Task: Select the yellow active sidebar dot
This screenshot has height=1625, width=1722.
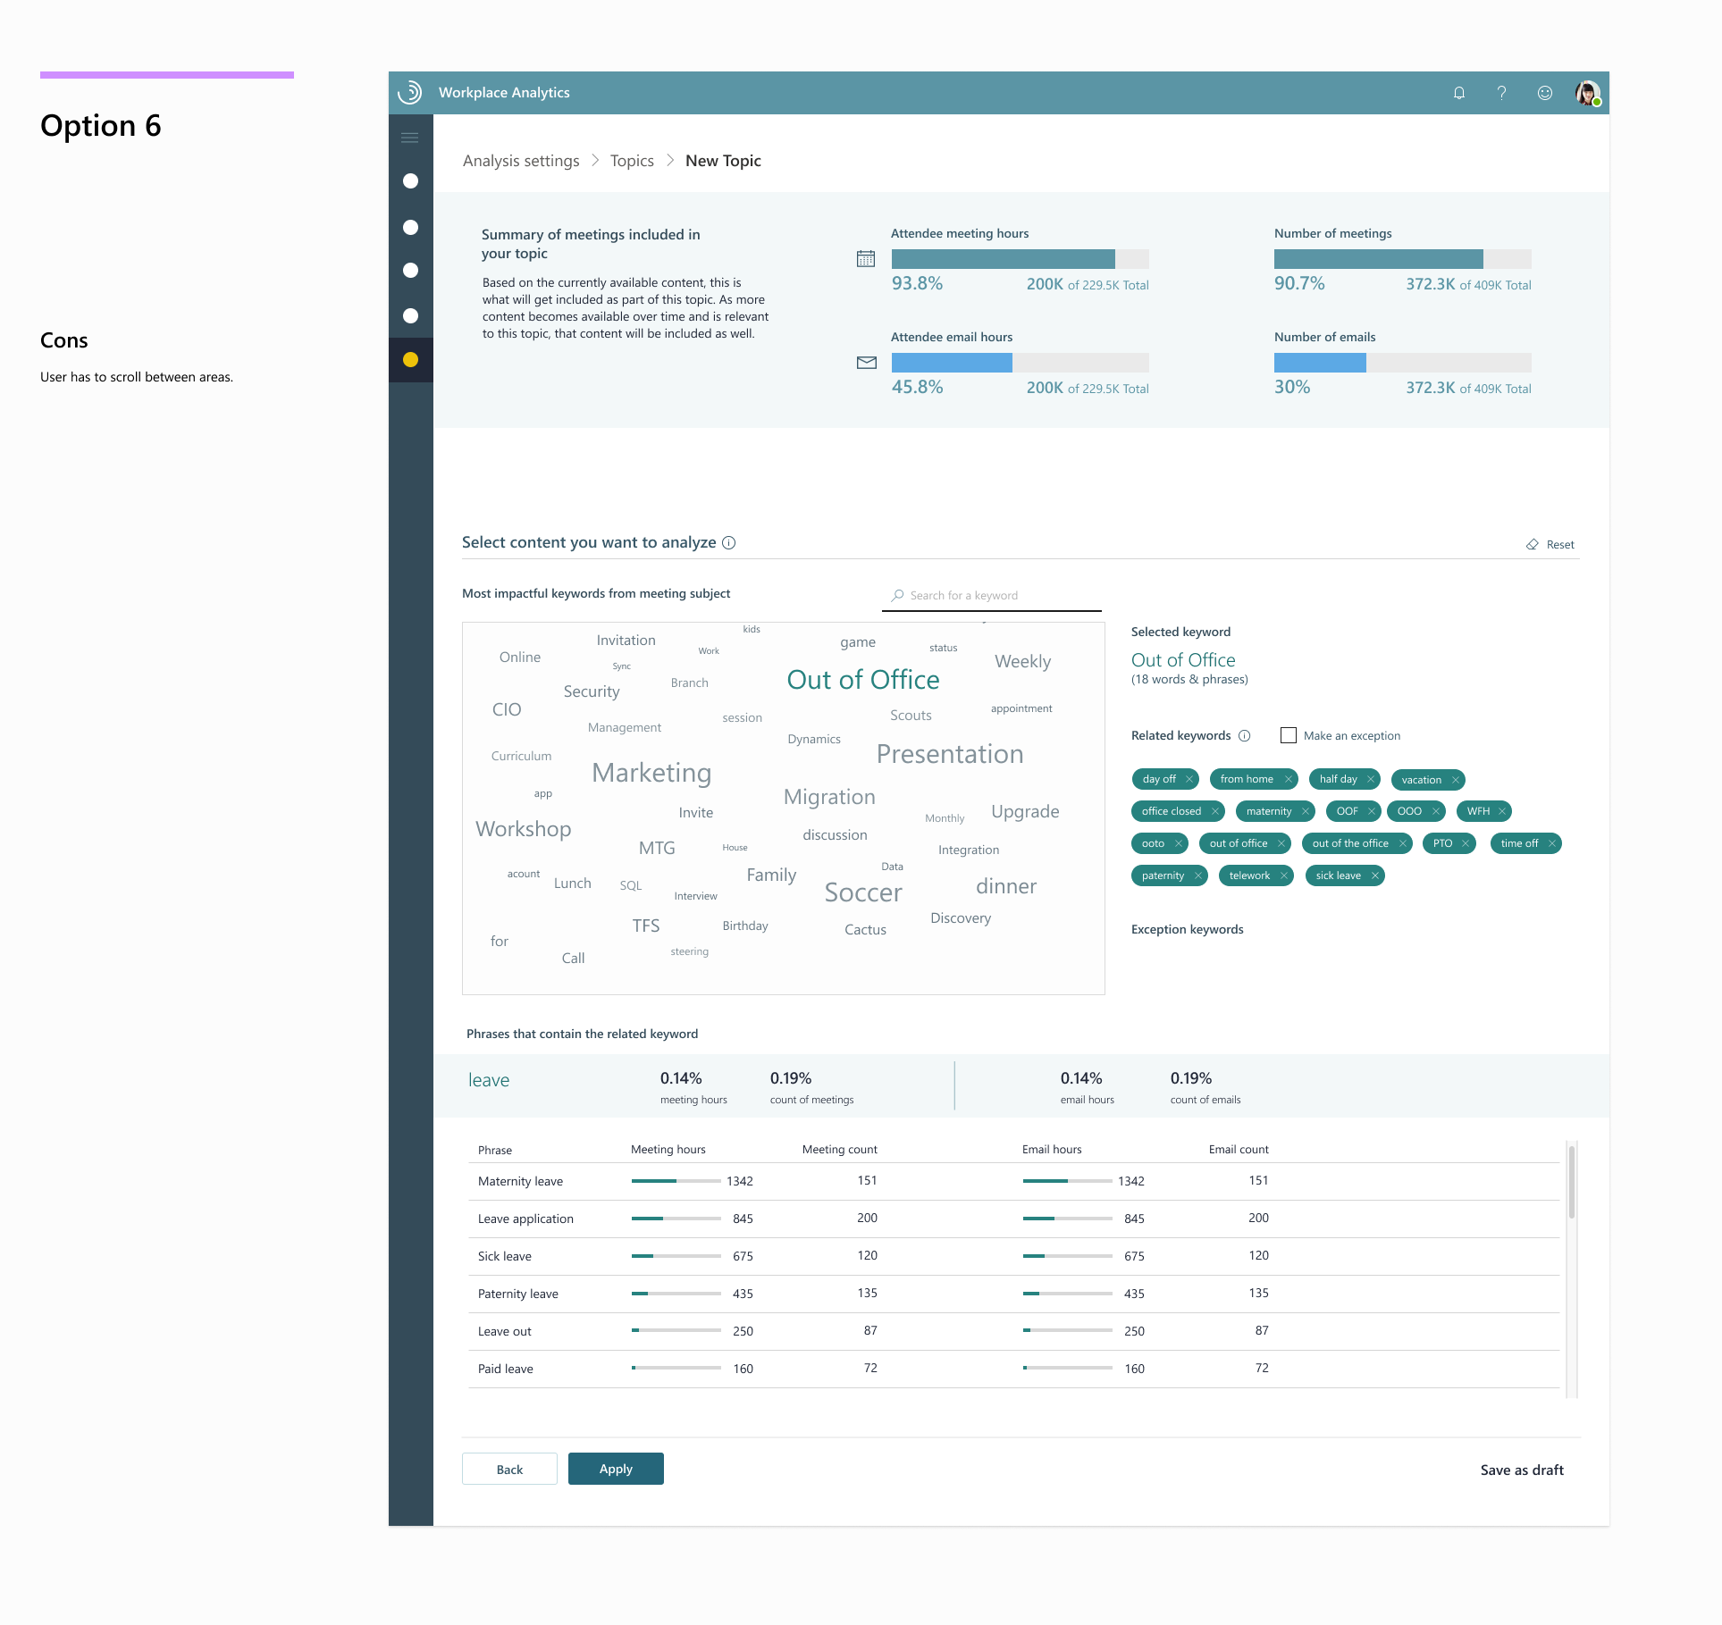Action: 410,360
